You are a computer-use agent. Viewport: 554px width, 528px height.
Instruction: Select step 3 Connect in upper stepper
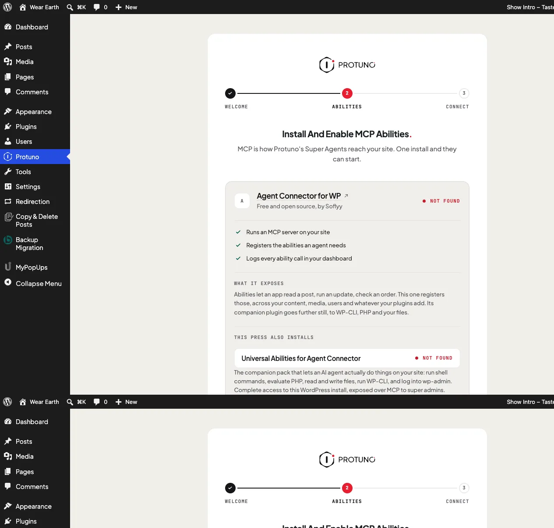click(464, 93)
